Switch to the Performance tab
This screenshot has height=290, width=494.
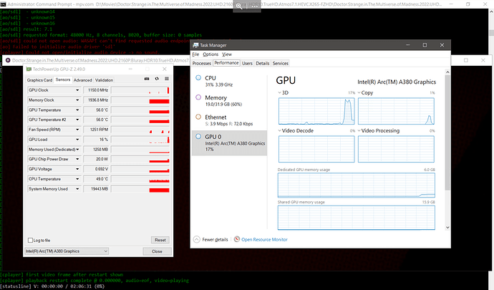(x=226, y=63)
